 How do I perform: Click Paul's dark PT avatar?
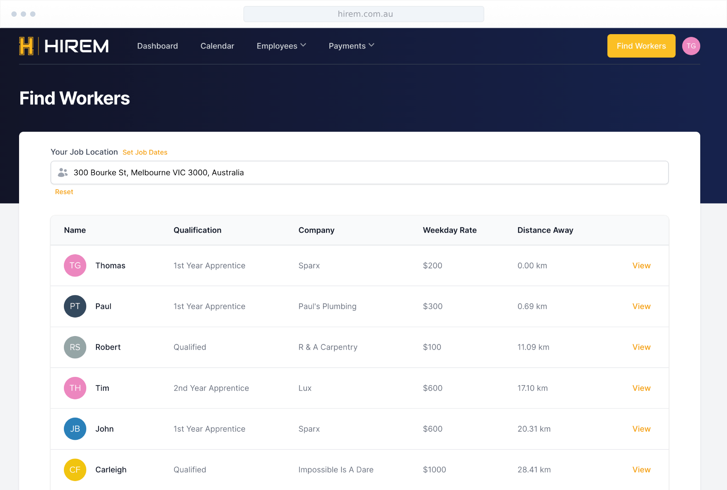(75, 306)
